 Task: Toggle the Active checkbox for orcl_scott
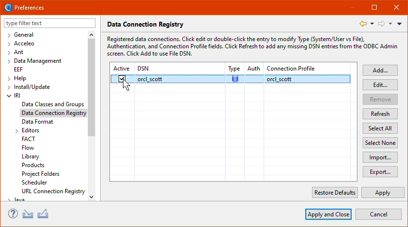(122, 79)
